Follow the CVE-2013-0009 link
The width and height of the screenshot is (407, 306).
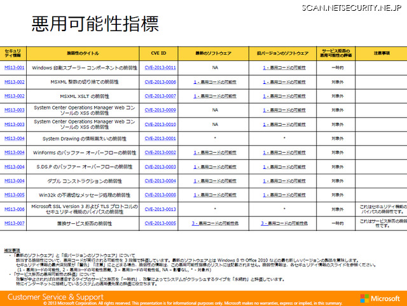160,110
